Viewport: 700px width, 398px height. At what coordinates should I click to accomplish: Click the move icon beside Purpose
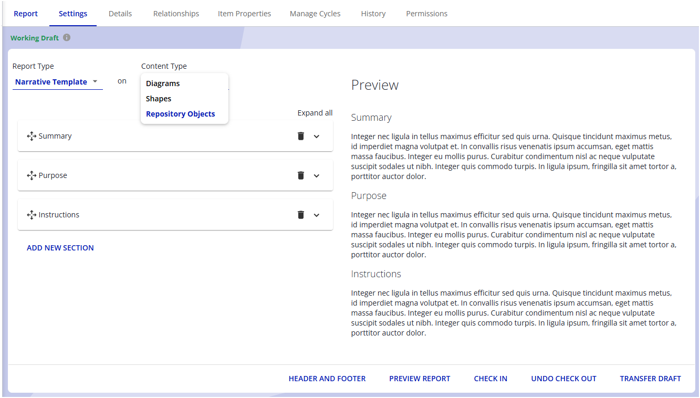click(x=32, y=176)
